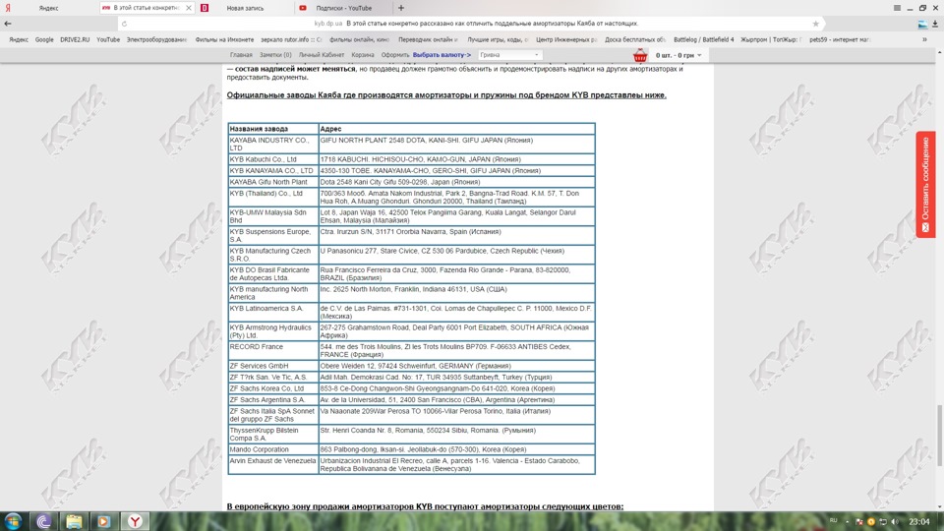944x531 pixels.
Task: Open the Доска бесплатных bookmark
Action: [x=635, y=39]
